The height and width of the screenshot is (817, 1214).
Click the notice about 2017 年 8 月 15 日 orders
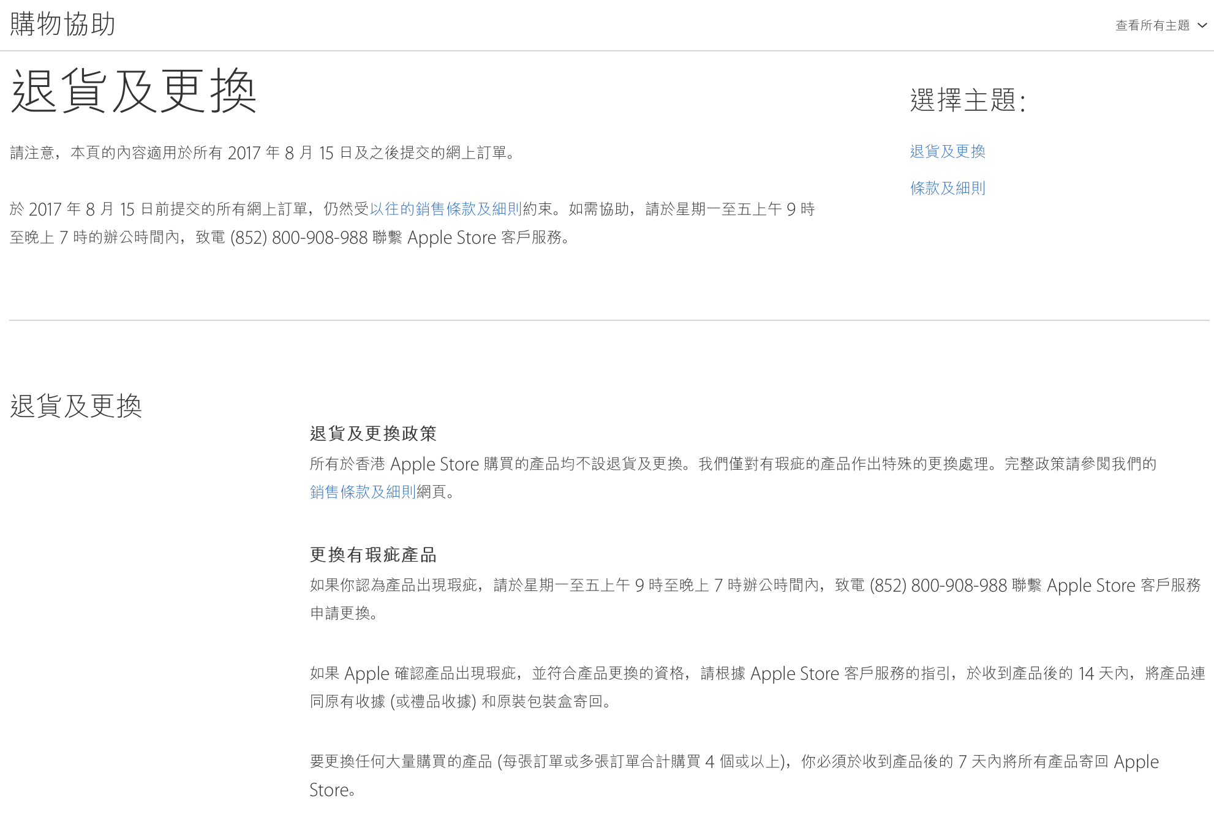click(263, 152)
